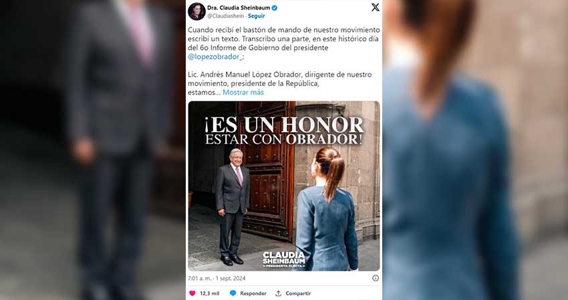Follow the account via Seguir
The width and height of the screenshot is (568, 300).
click(x=256, y=16)
